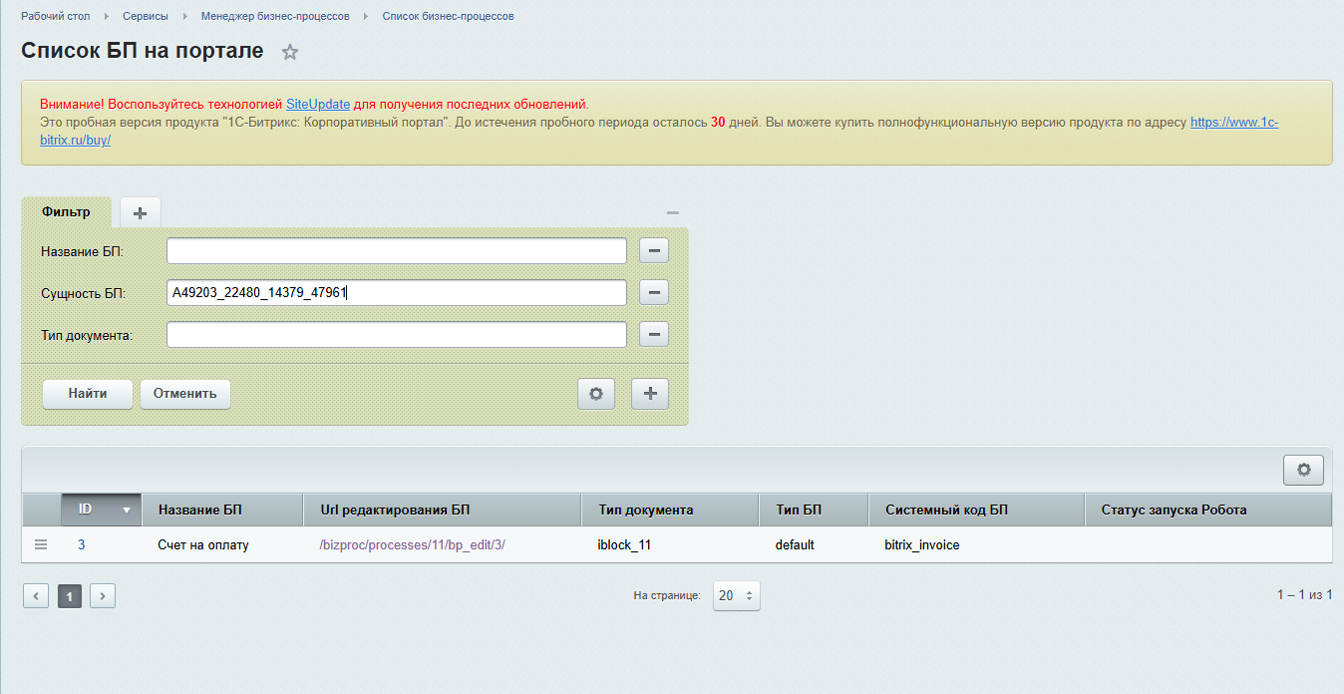This screenshot has height=694, width=1344.
Task: Open table settings gear button
Action: [x=1303, y=470]
